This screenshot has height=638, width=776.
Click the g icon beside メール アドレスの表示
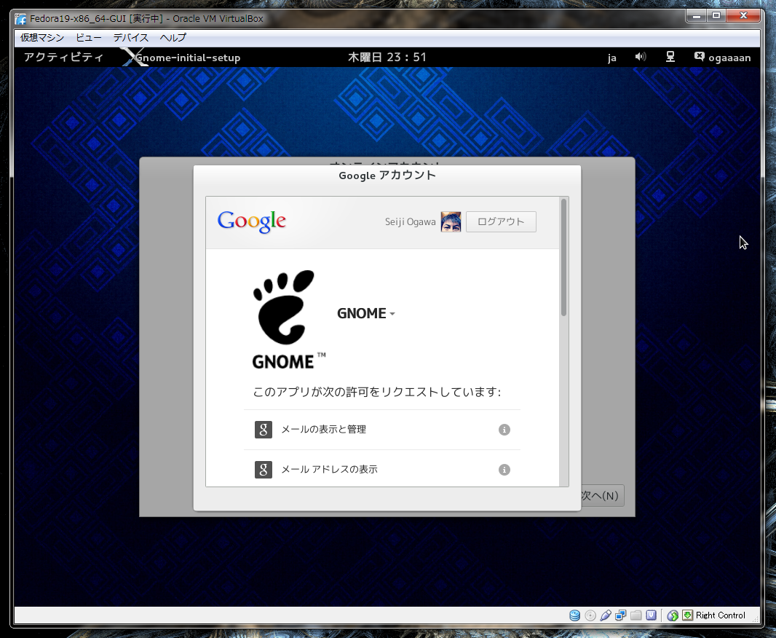pos(264,470)
